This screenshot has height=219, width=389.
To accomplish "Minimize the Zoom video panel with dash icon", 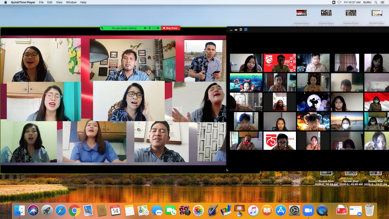I will click(x=231, y=30).
